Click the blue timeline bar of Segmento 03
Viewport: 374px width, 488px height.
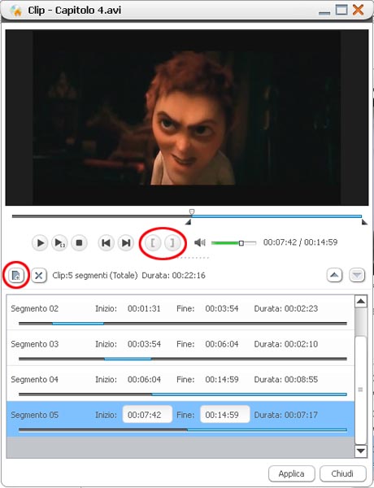(x=128, y=359)
